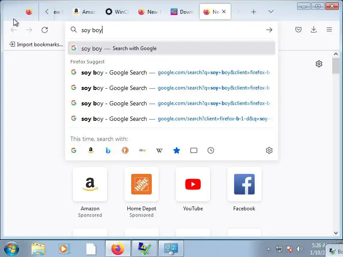Search this time with Google icon
Viewport: 343px width, 257px height.
click(74, 150)
